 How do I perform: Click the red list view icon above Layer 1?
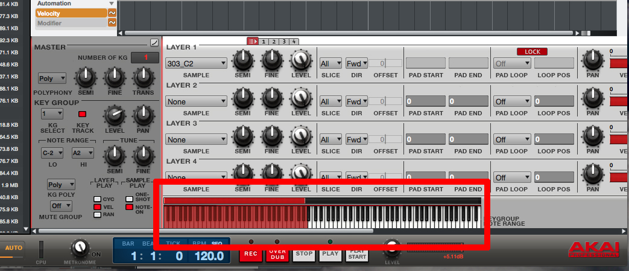click(253, 41)
